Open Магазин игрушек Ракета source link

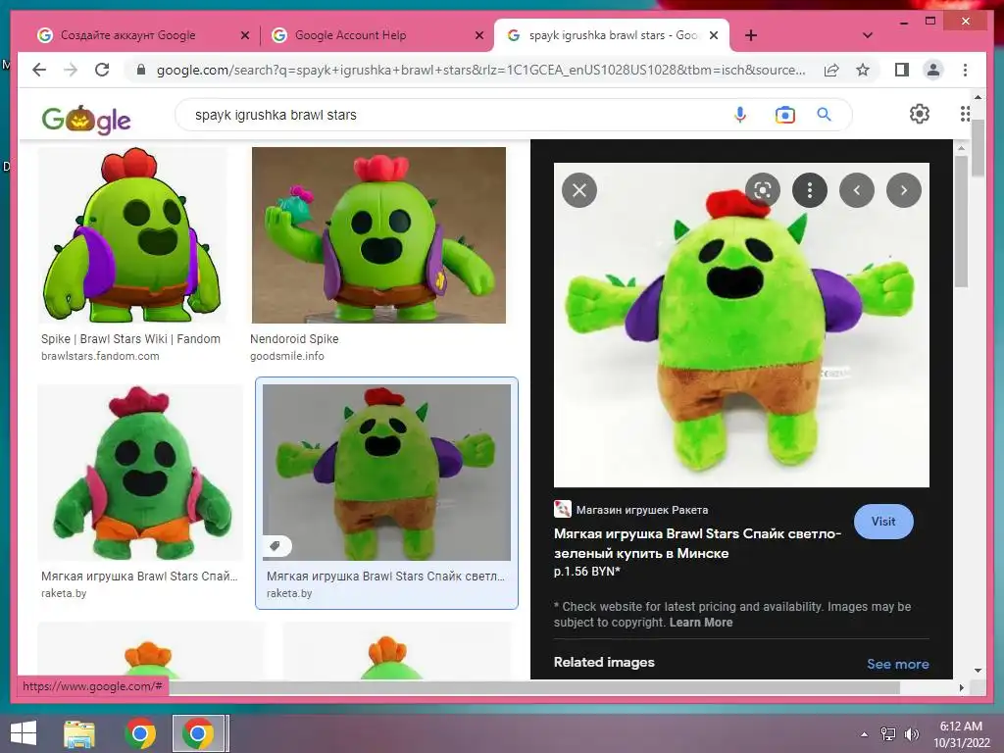click(x=630, y=510)
